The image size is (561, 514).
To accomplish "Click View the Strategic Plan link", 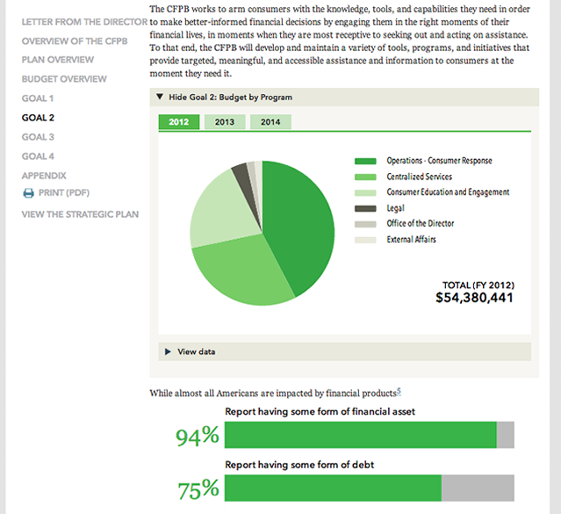I will pos(80,214).
